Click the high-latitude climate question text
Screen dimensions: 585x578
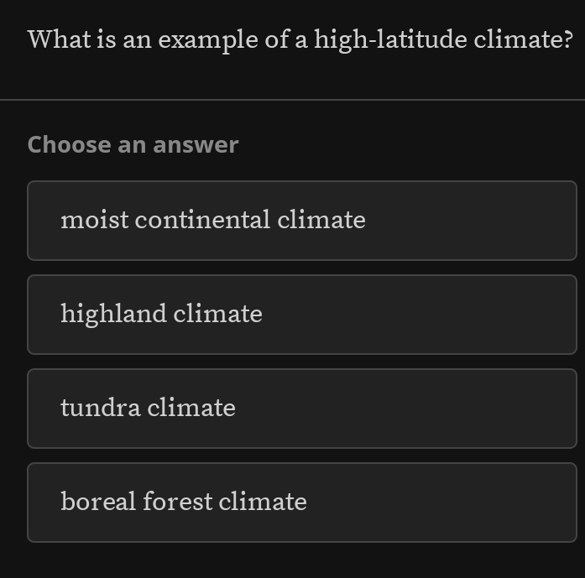coord(300,39)
